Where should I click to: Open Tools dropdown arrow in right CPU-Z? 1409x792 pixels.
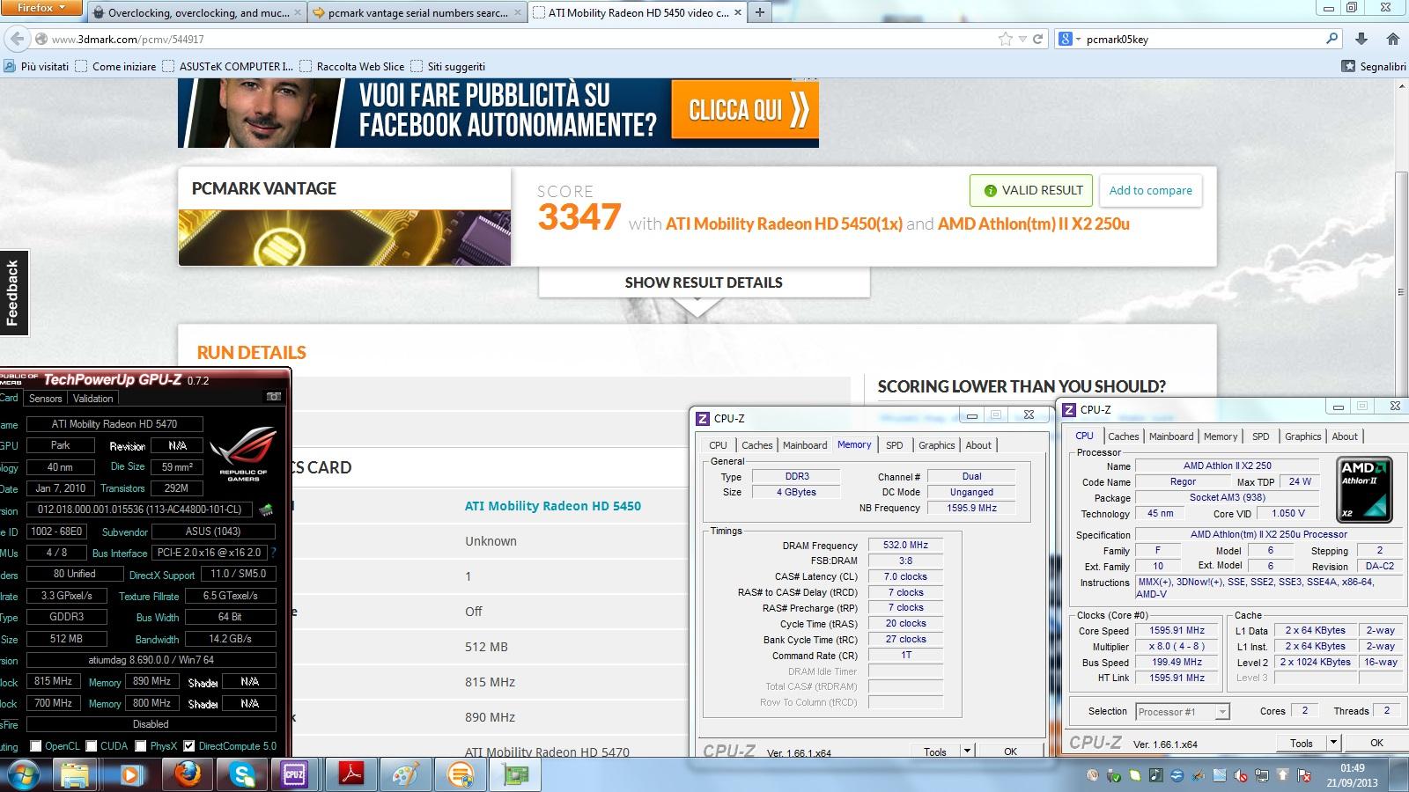[x=1333, y=743]
